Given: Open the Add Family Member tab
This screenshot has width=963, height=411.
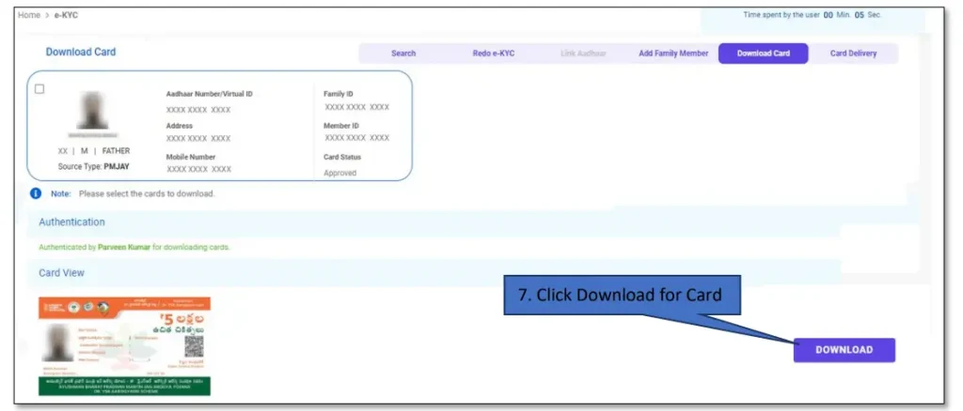Looking at the screenshot, I should 673,53.
